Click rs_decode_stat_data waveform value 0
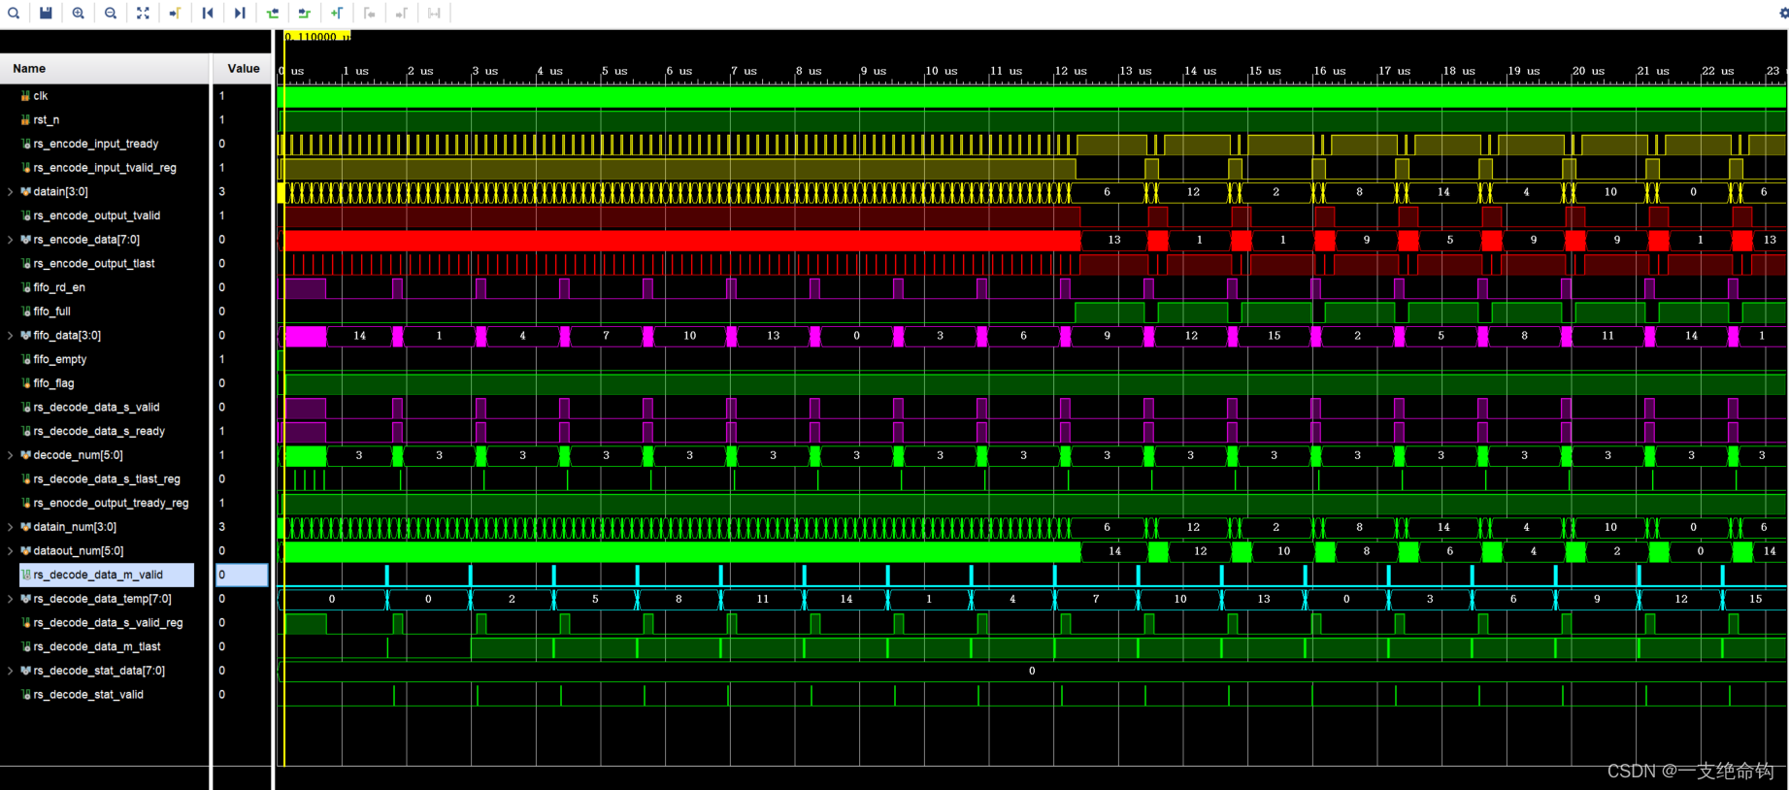 1032,671
